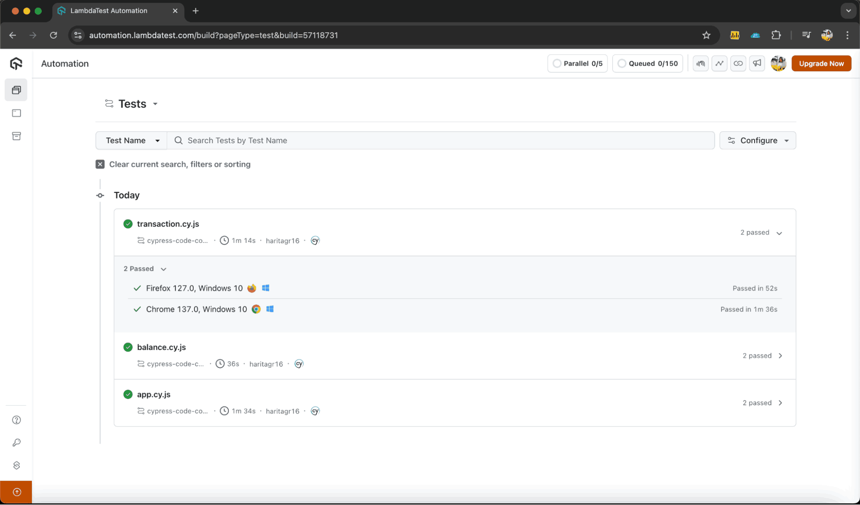The width and height of the screenshot is (860, 505).
Task: Open the Configure dropdown
Action: [757, 140]
